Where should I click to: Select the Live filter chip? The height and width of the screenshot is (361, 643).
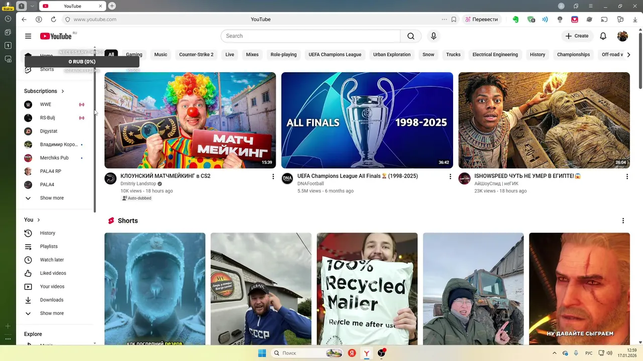tap(230, 55)
